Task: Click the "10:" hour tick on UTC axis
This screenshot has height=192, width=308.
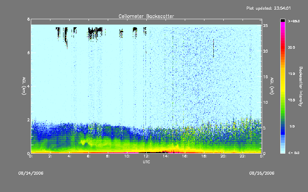Action: tap(127, 156)
